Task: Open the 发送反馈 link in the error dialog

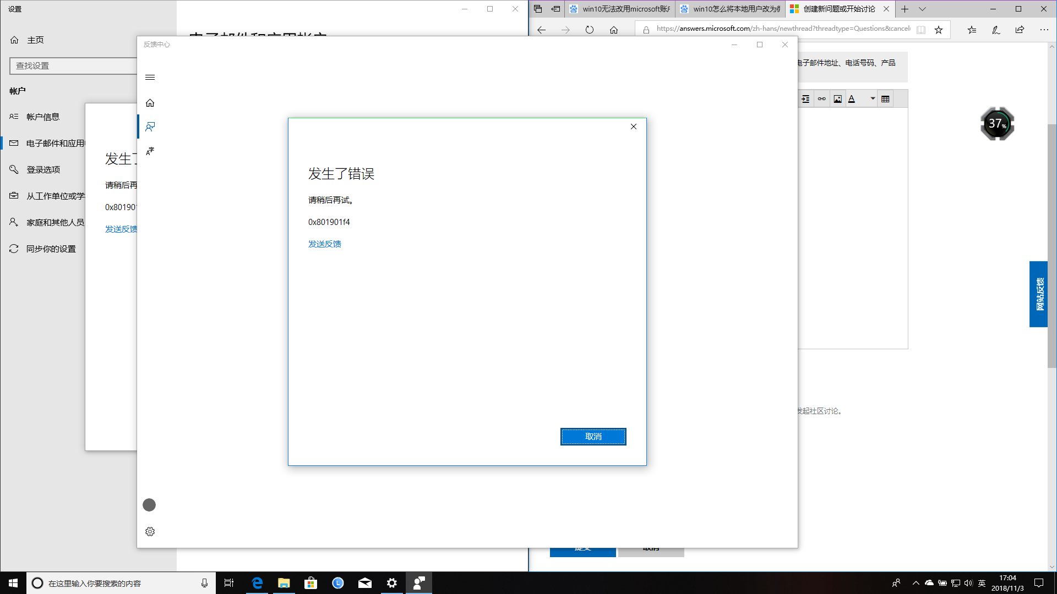Action: 325,244
